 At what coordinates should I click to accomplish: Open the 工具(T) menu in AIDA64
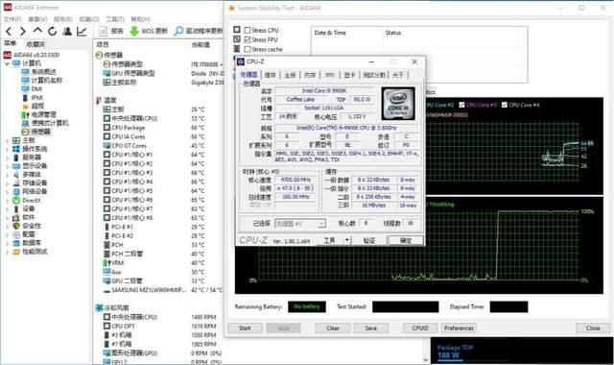[x=115, y=19]
